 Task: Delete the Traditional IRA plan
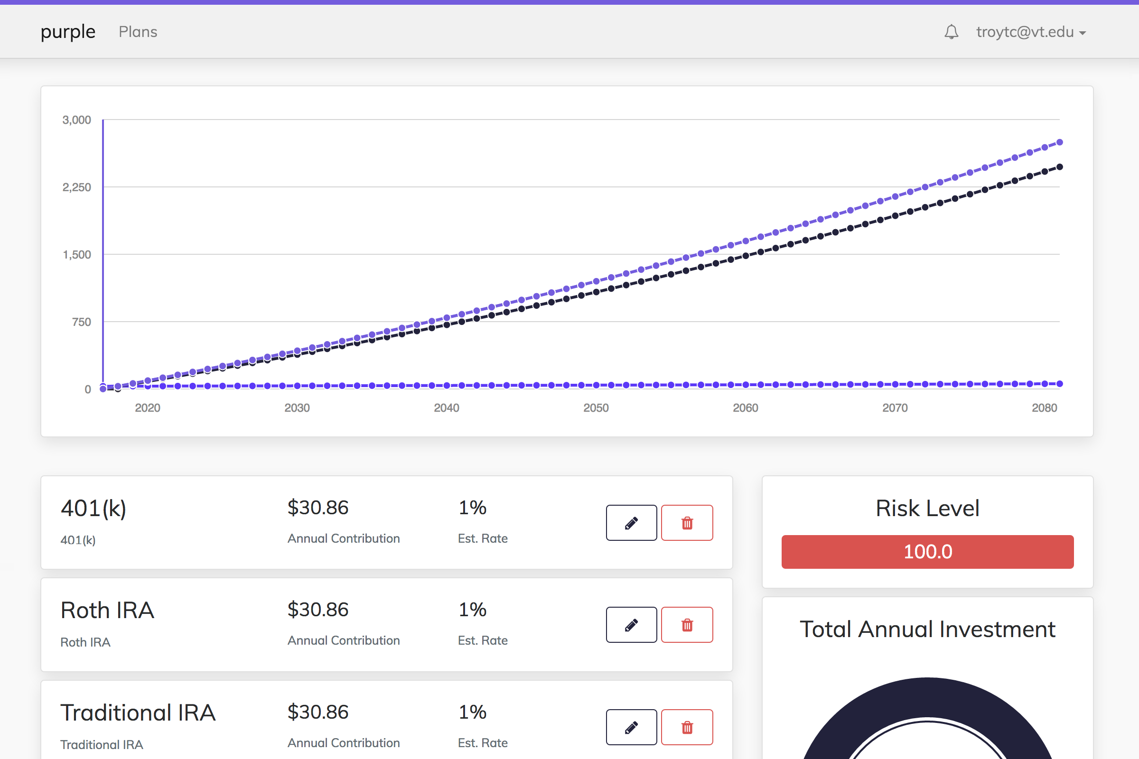click(687, 727)
